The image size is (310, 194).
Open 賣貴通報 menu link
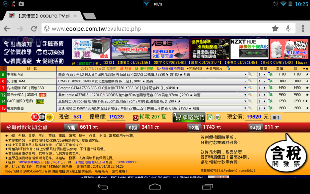pyautogui.click(x=18, y=61)
